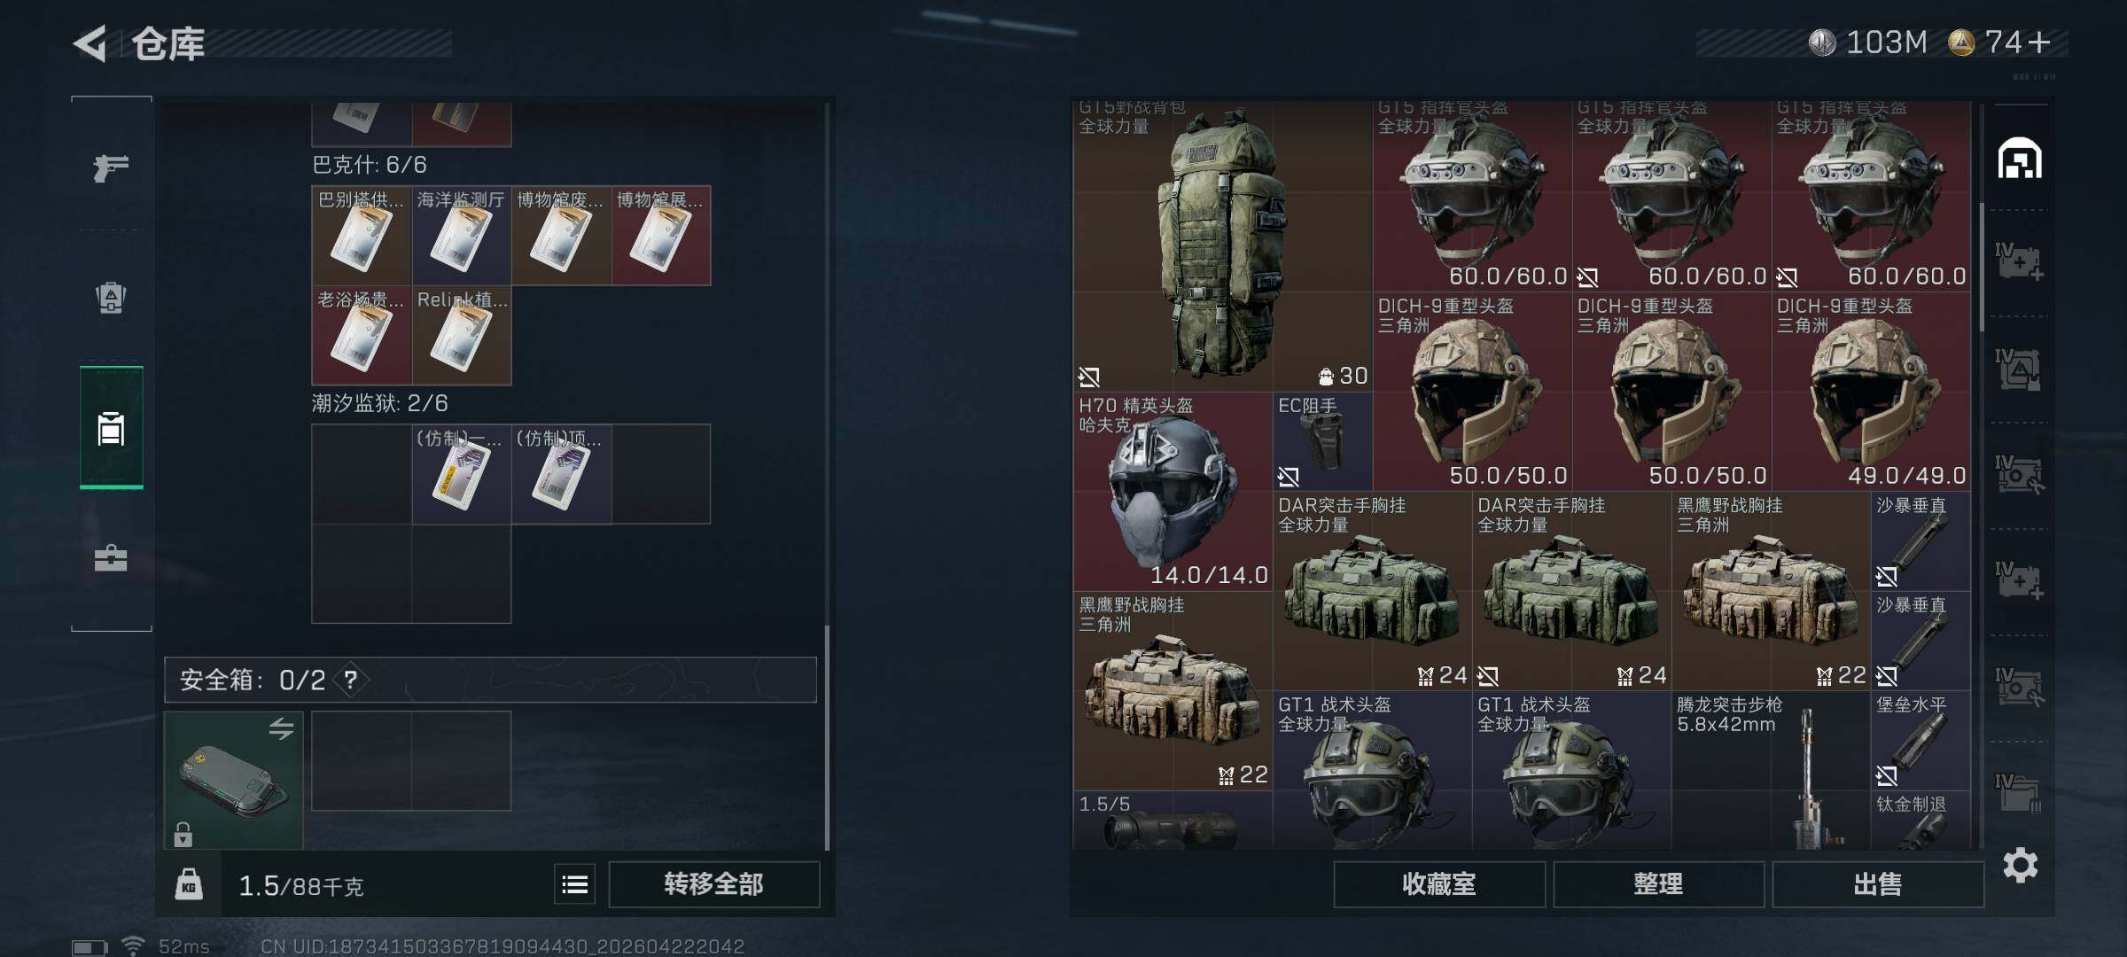Viewport: 2127px width, 957px height.
Task: Click the weight lock icon at bottom left
Action: point(189,884)
